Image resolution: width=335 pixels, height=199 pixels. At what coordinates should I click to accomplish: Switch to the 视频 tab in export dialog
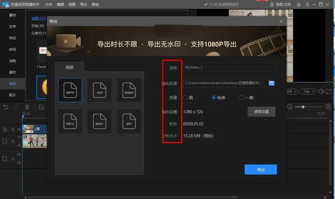[69, 67]
